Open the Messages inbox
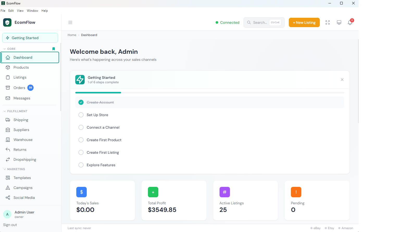Screen dimensions: 400x232 click(x=22, y=98)
